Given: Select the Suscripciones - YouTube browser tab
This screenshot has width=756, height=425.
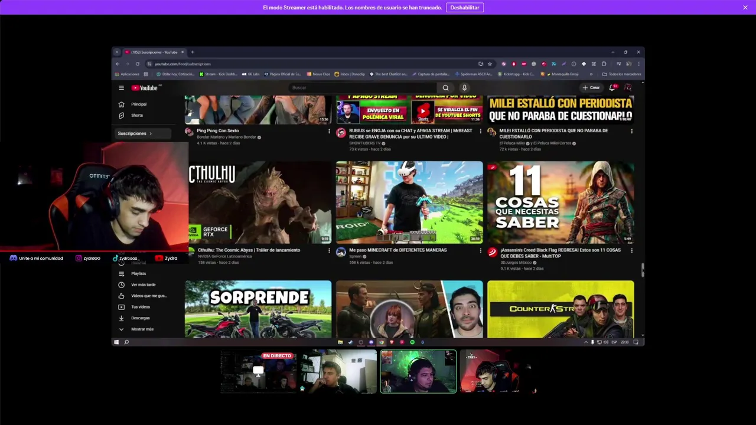Looking at the screenshot, I should pyautogui.click(x=154, y=52).
